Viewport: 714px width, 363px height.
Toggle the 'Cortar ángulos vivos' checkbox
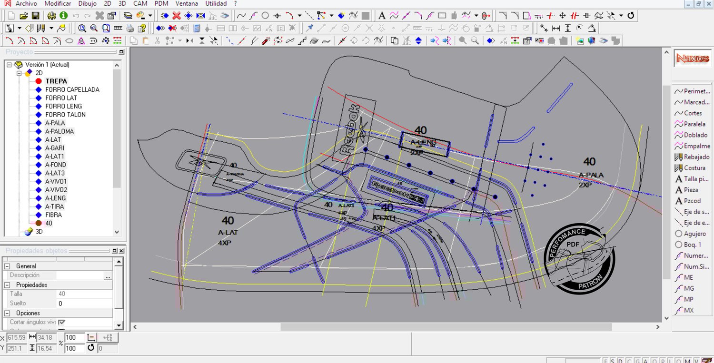click(61, 322)
